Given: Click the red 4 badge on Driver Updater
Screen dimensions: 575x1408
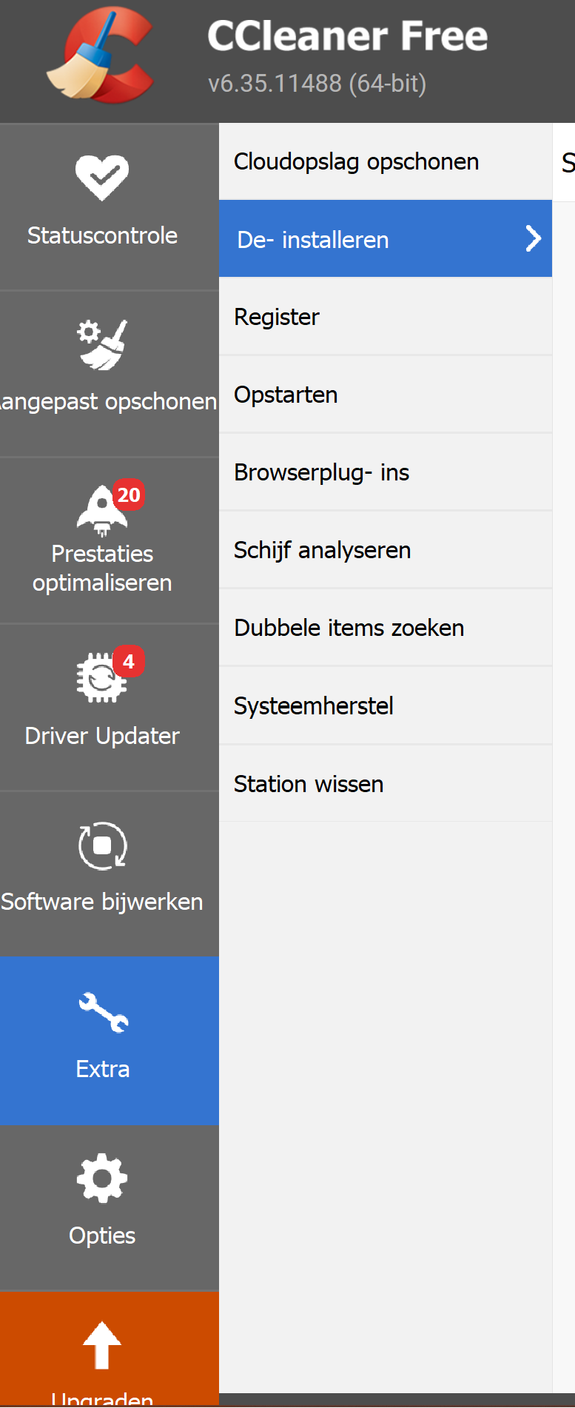Looking at the screenshot, I should coord(129,661).
